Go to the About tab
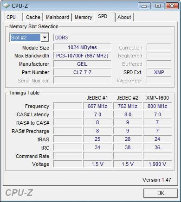Viewport: 181px width, 202px height. point(124,17)
